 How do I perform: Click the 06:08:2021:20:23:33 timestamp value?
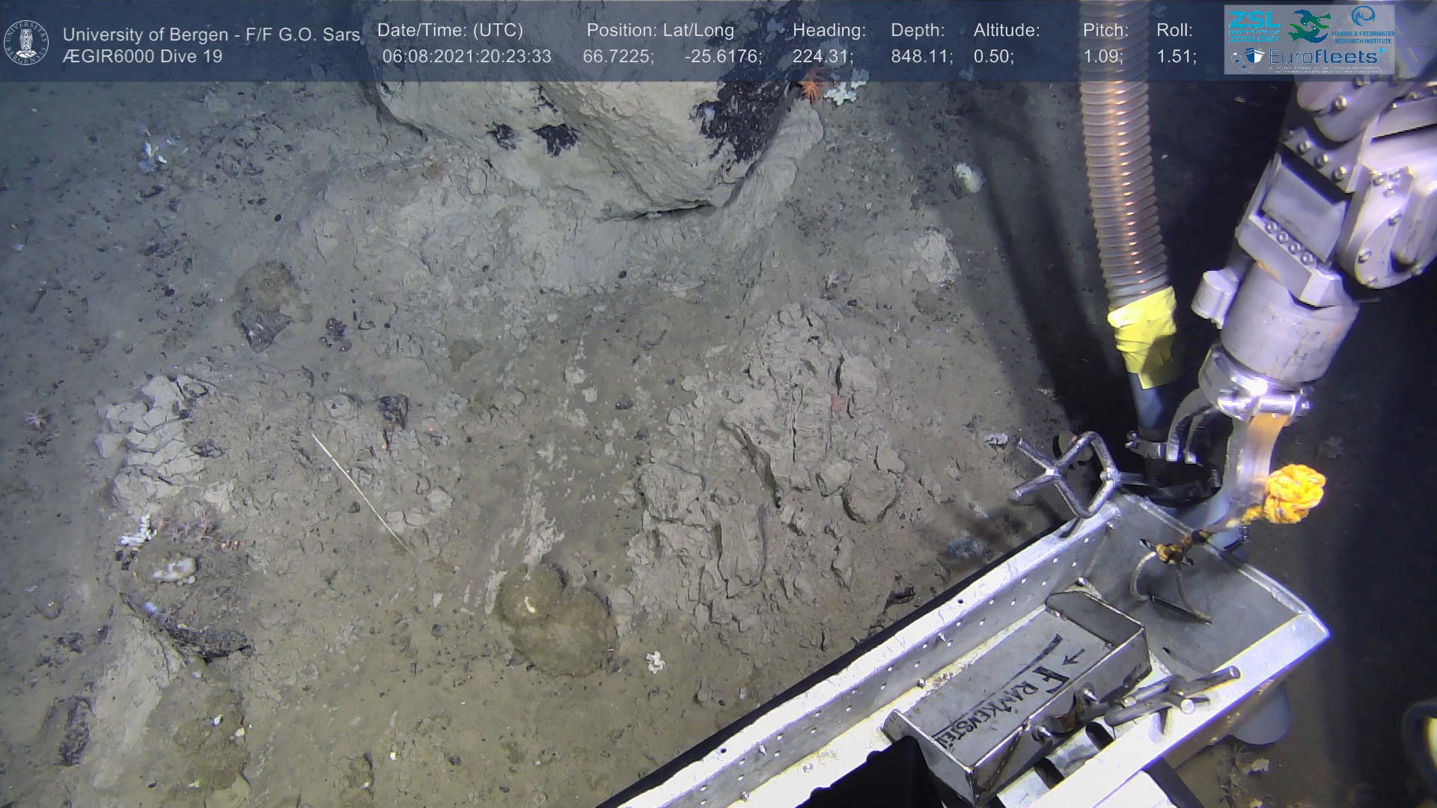coord(466,57)
